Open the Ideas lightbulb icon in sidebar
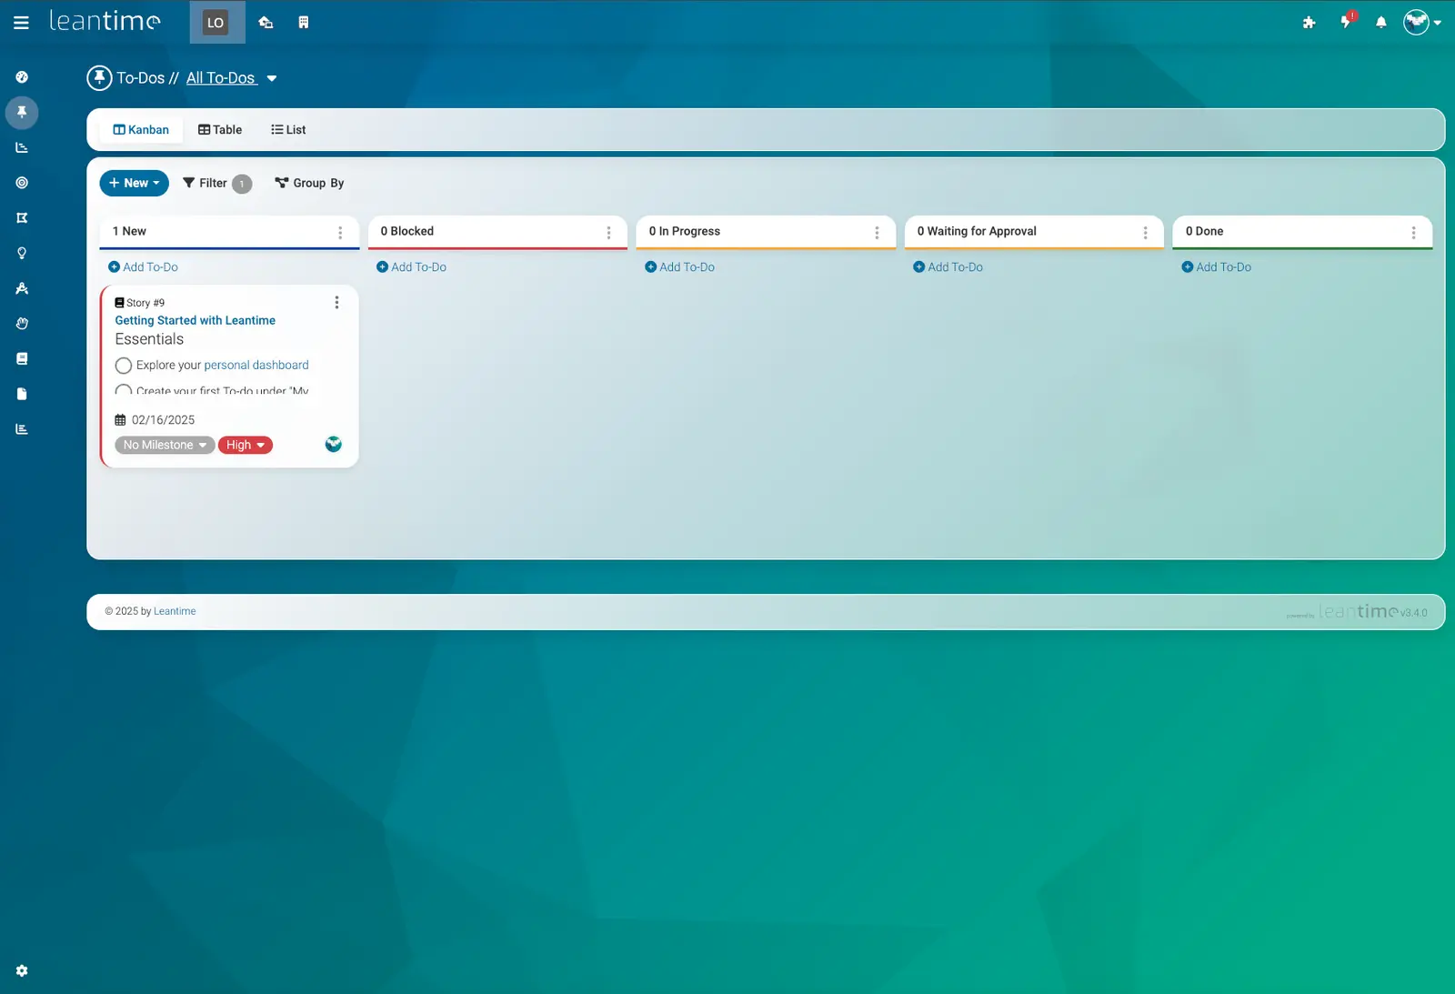This screenshot has width=1455, height=994. coord(22,253)
